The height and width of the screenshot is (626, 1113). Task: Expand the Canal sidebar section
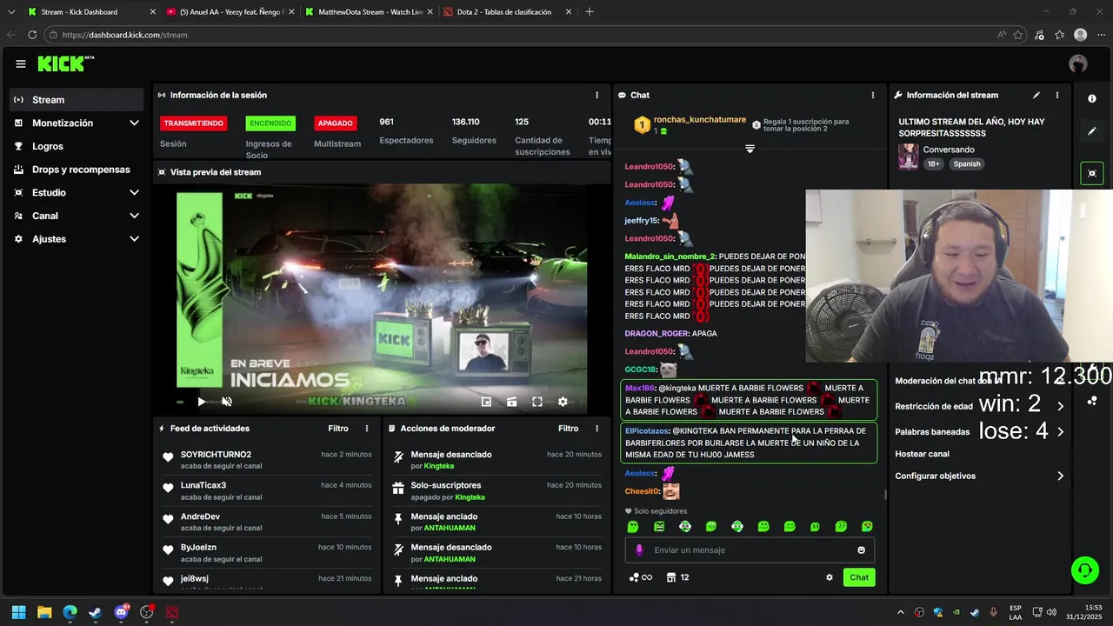point(134,216)
